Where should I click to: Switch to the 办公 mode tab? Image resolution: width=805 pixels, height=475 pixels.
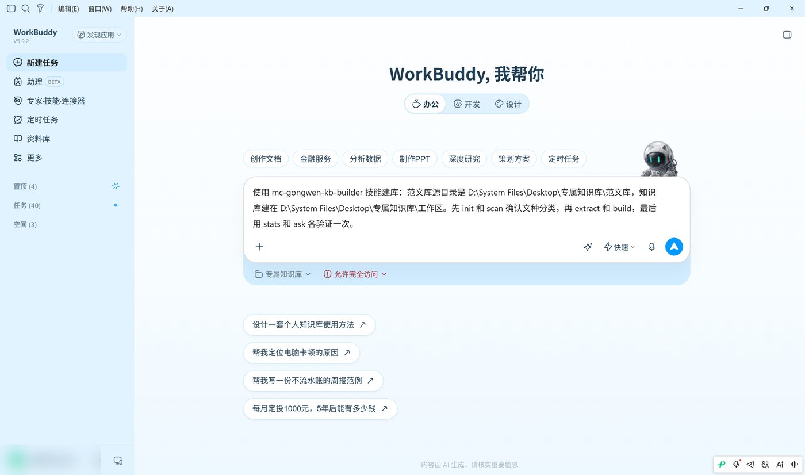(425, 104)
